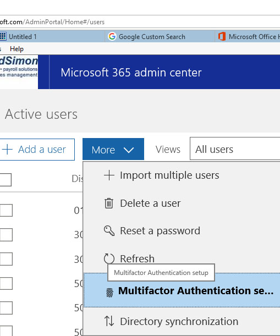Click the circular Refresh icon

point(109,258)
